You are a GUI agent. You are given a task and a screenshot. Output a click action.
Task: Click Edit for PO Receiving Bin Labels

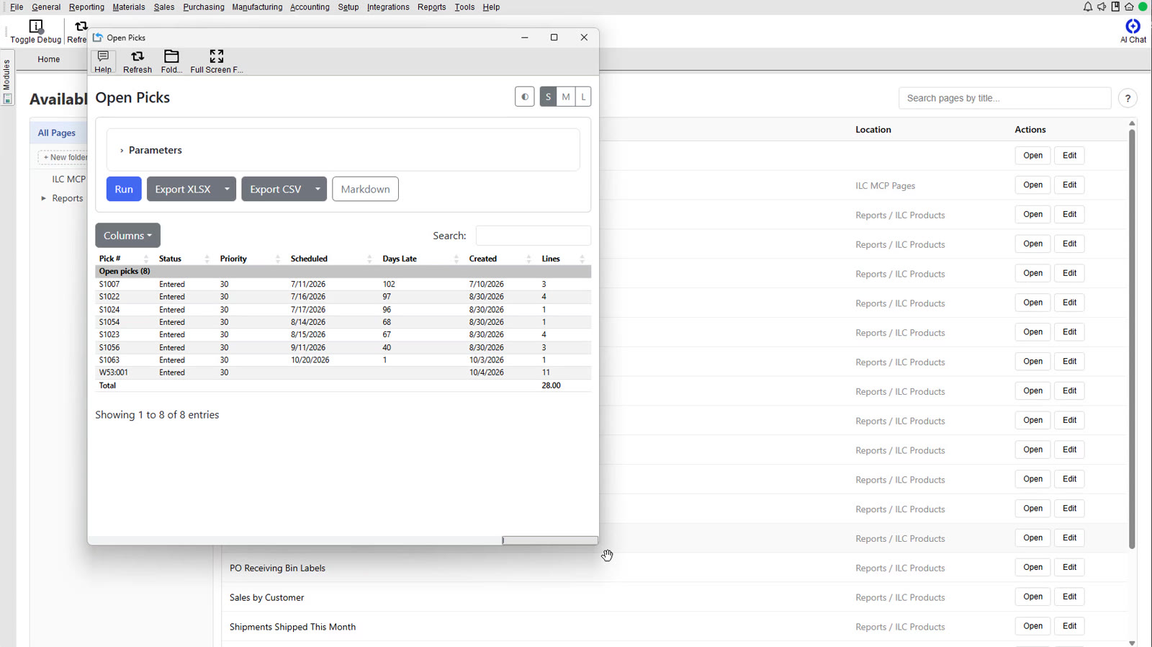(1069, 567)
